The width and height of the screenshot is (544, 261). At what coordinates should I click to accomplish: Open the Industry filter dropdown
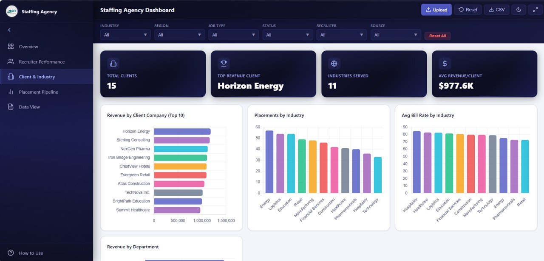(x=125, y=34)
